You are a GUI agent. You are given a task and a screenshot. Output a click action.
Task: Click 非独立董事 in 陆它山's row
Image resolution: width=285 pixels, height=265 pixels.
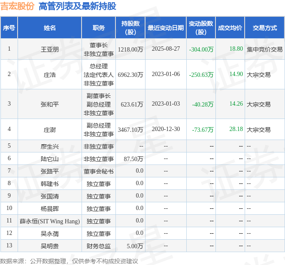click(99, 159)
